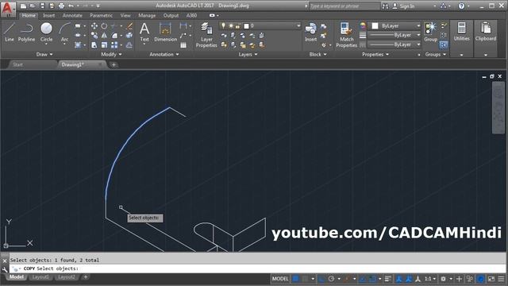Toggle group selection on/off in Groups panel
The height and width of the screenshot is (286, 508).
(444, 44)
